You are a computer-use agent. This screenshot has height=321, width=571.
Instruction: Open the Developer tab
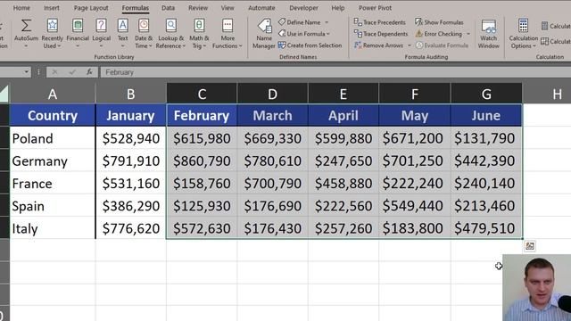(x=303, y=8)
